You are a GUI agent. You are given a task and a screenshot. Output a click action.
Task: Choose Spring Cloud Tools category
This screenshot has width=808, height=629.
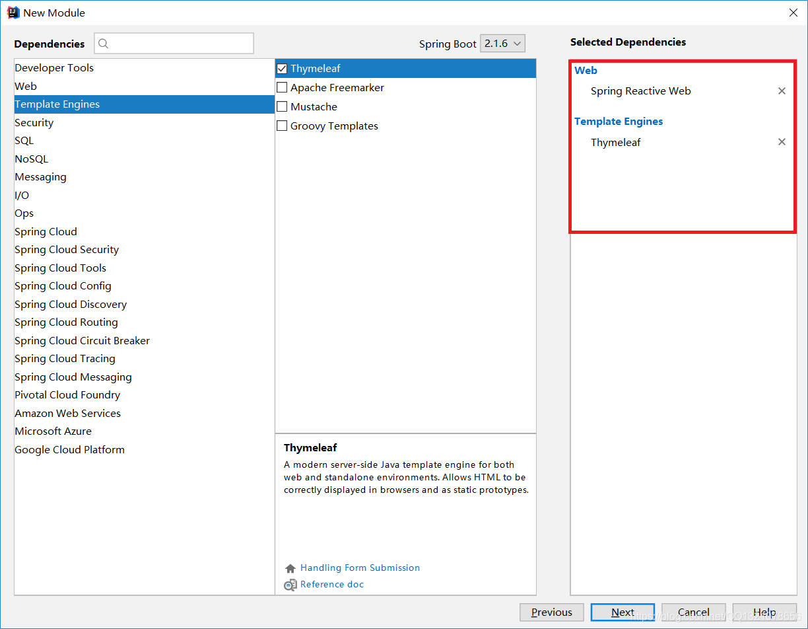tap(145, 268)
